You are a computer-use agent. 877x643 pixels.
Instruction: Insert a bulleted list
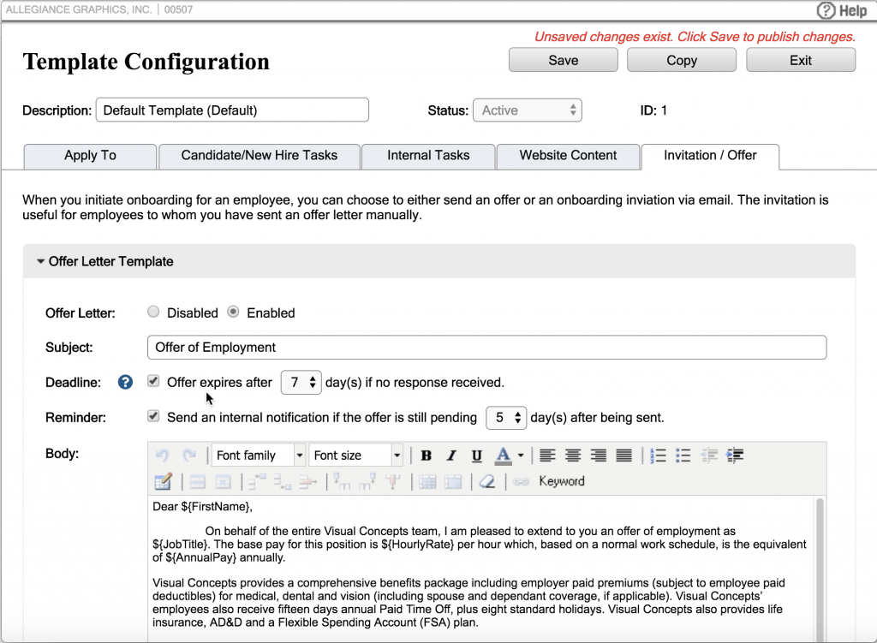coord(682,455)
